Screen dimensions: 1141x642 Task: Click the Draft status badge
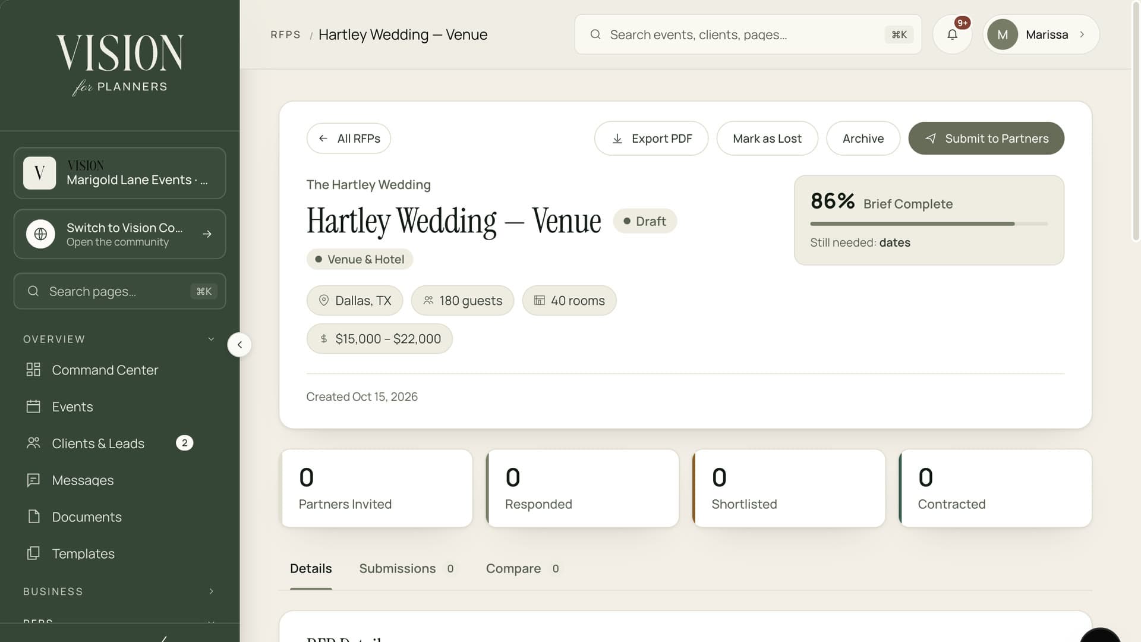645,221
